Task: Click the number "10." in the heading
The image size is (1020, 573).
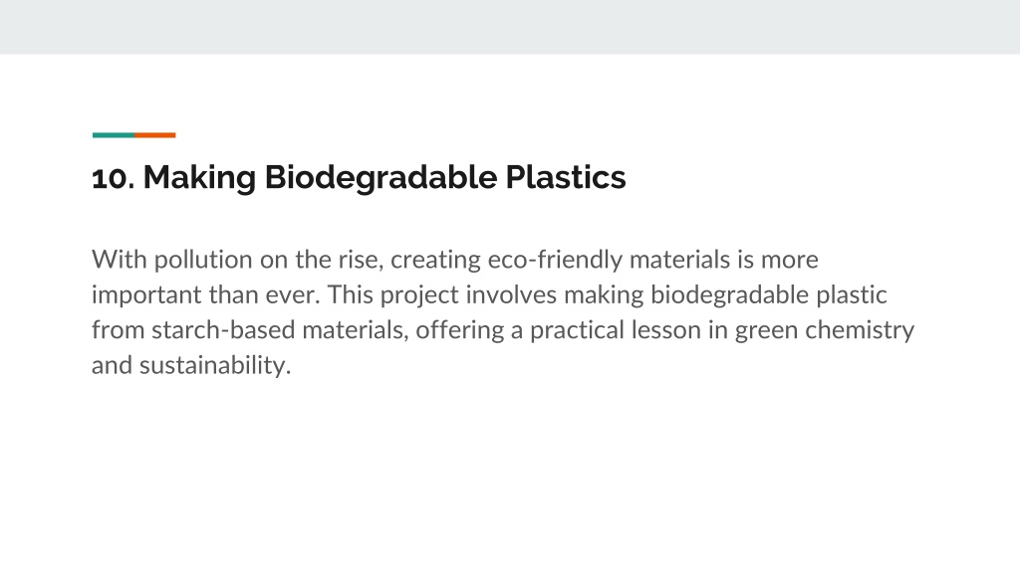Action: pyautogui.click(x=114, y=178)
